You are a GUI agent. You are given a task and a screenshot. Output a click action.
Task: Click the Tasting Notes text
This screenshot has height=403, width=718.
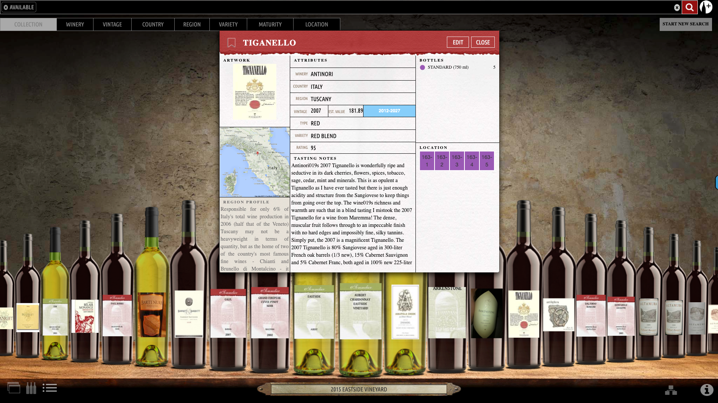[x=353, y=214]
